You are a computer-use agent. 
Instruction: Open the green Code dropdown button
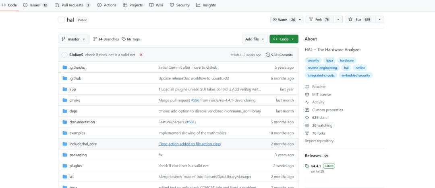point(284,39)
